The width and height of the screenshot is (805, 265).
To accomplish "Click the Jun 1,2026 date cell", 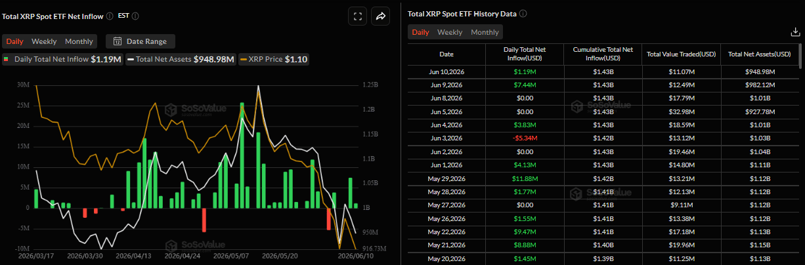I will click(x=446, y=165).
